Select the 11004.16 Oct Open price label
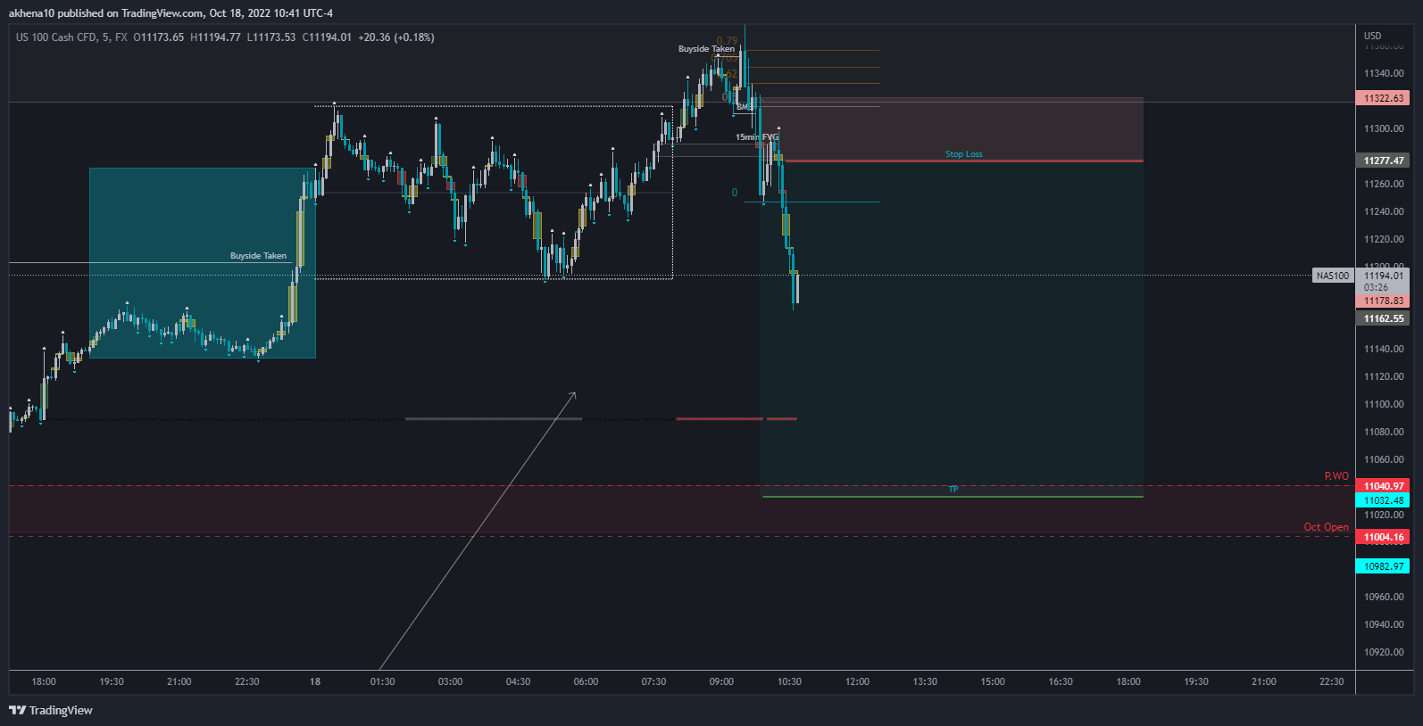Viewport: 1423px width, 726px height. (x=1383, y=537)
